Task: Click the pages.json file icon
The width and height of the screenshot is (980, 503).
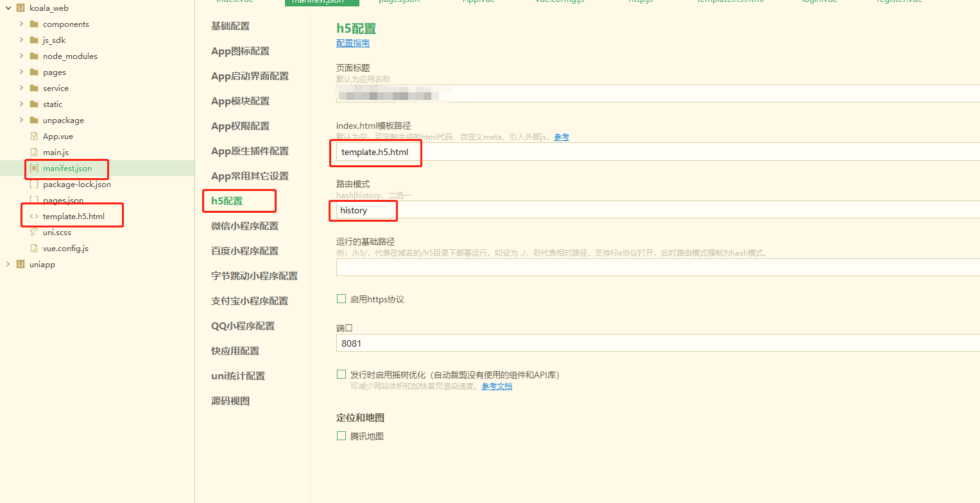Action: click(34, 200)
